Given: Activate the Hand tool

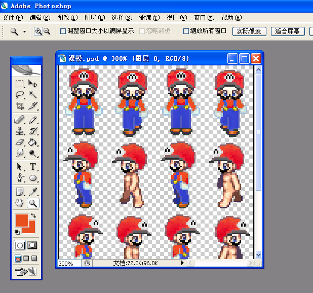Looking at the screenshot, I should (x=20, y=203).
